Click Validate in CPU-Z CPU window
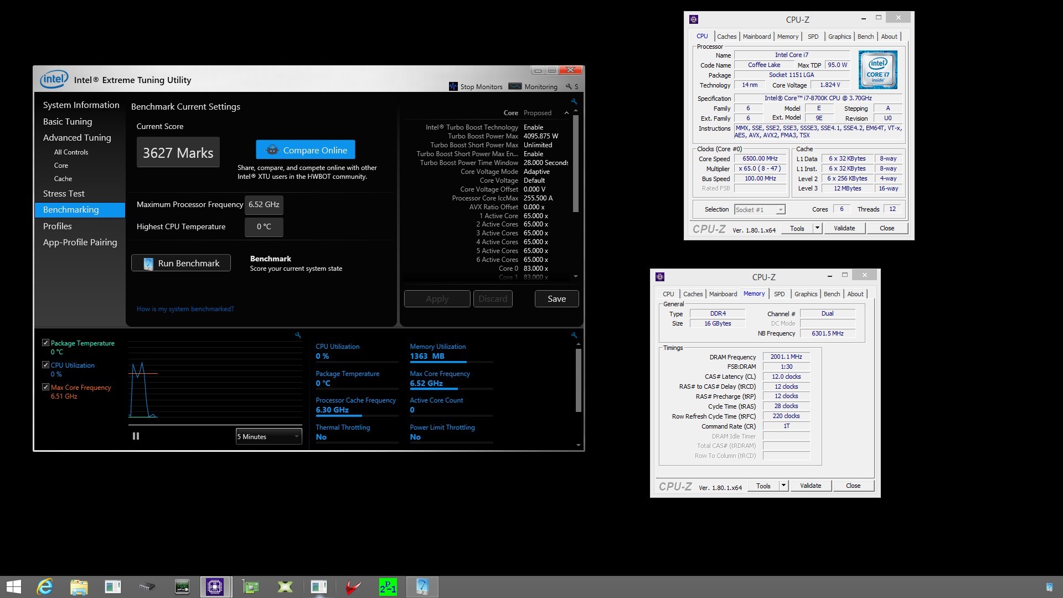The image size is (1063, 598). click(x=844, y=228)
